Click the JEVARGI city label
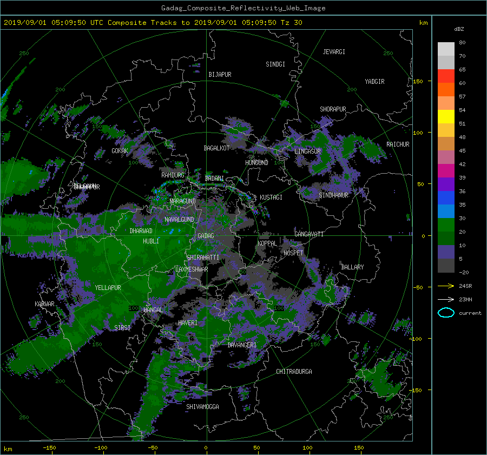487x455 pixels. [334, 52]
